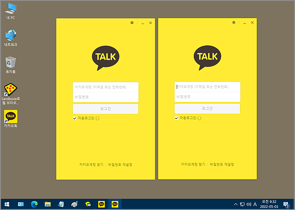Click TALK logo in right KakaoTalk window
Image resolution: width=295 pixels, height=210 pixels.
coord(207,57)
